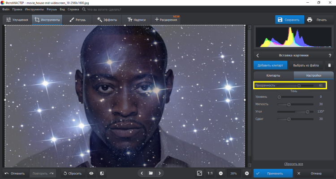Set zoom to 1:1 scale
This screenshot has height=179, width=336.
(210, 173)
